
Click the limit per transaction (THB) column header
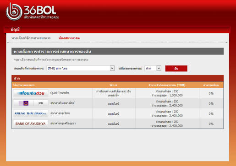pos(167,85)
